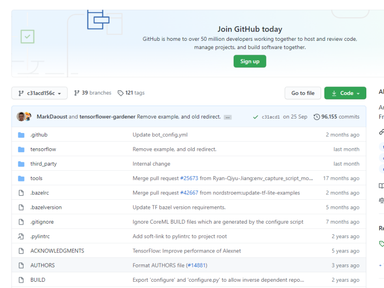Click the tools folder icon

21,179
